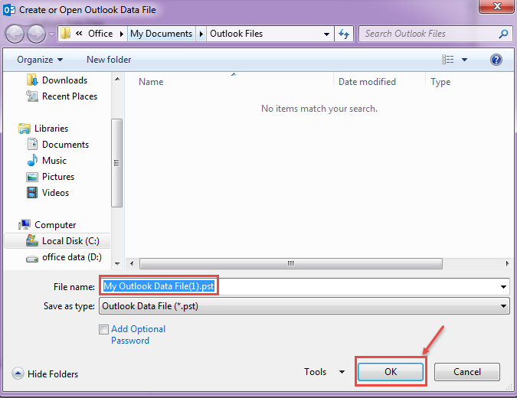Click the Outlook icon in title bar

pos(9,10)
